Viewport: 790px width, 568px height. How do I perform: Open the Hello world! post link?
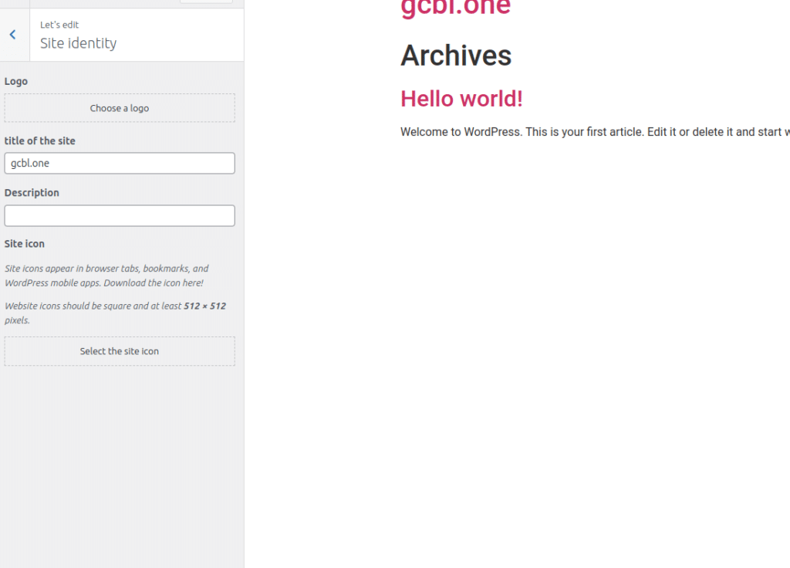(x=461, y=99)
